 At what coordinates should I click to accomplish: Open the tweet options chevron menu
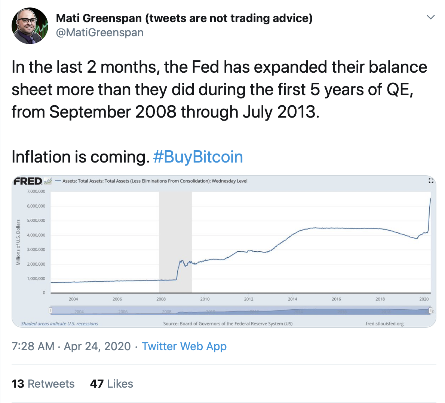(431, 17)
